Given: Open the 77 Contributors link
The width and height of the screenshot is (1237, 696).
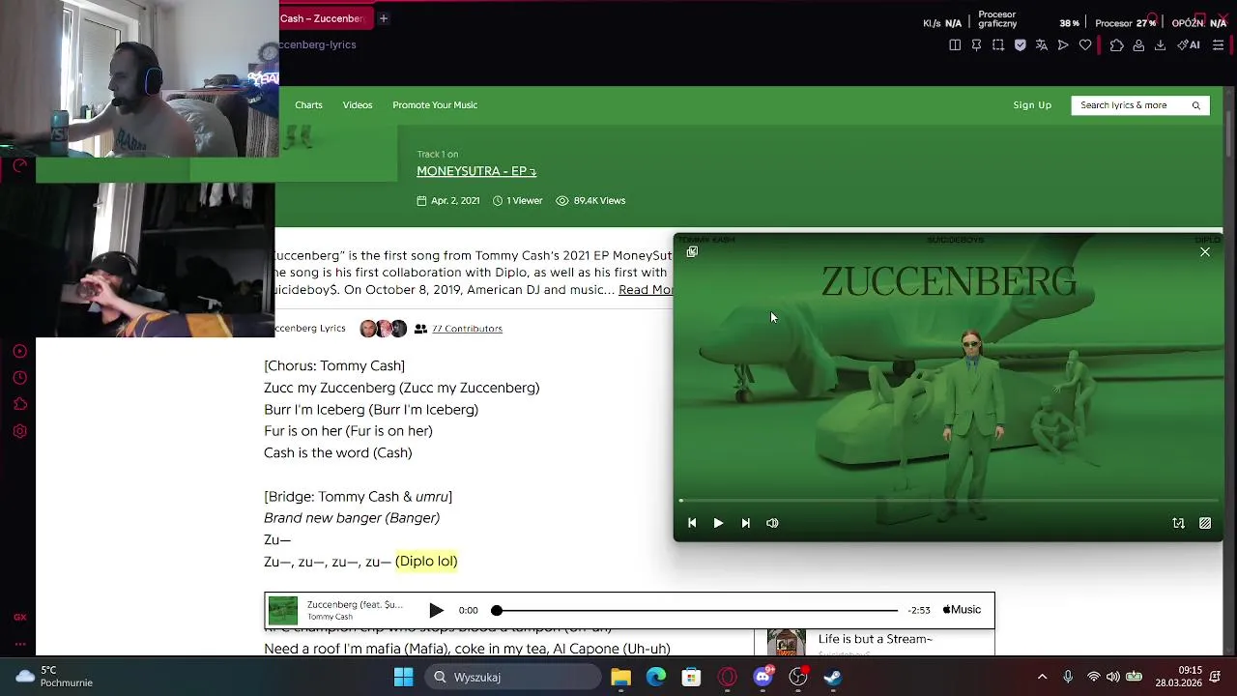Looking at the screenshot, I should [467, 329].
